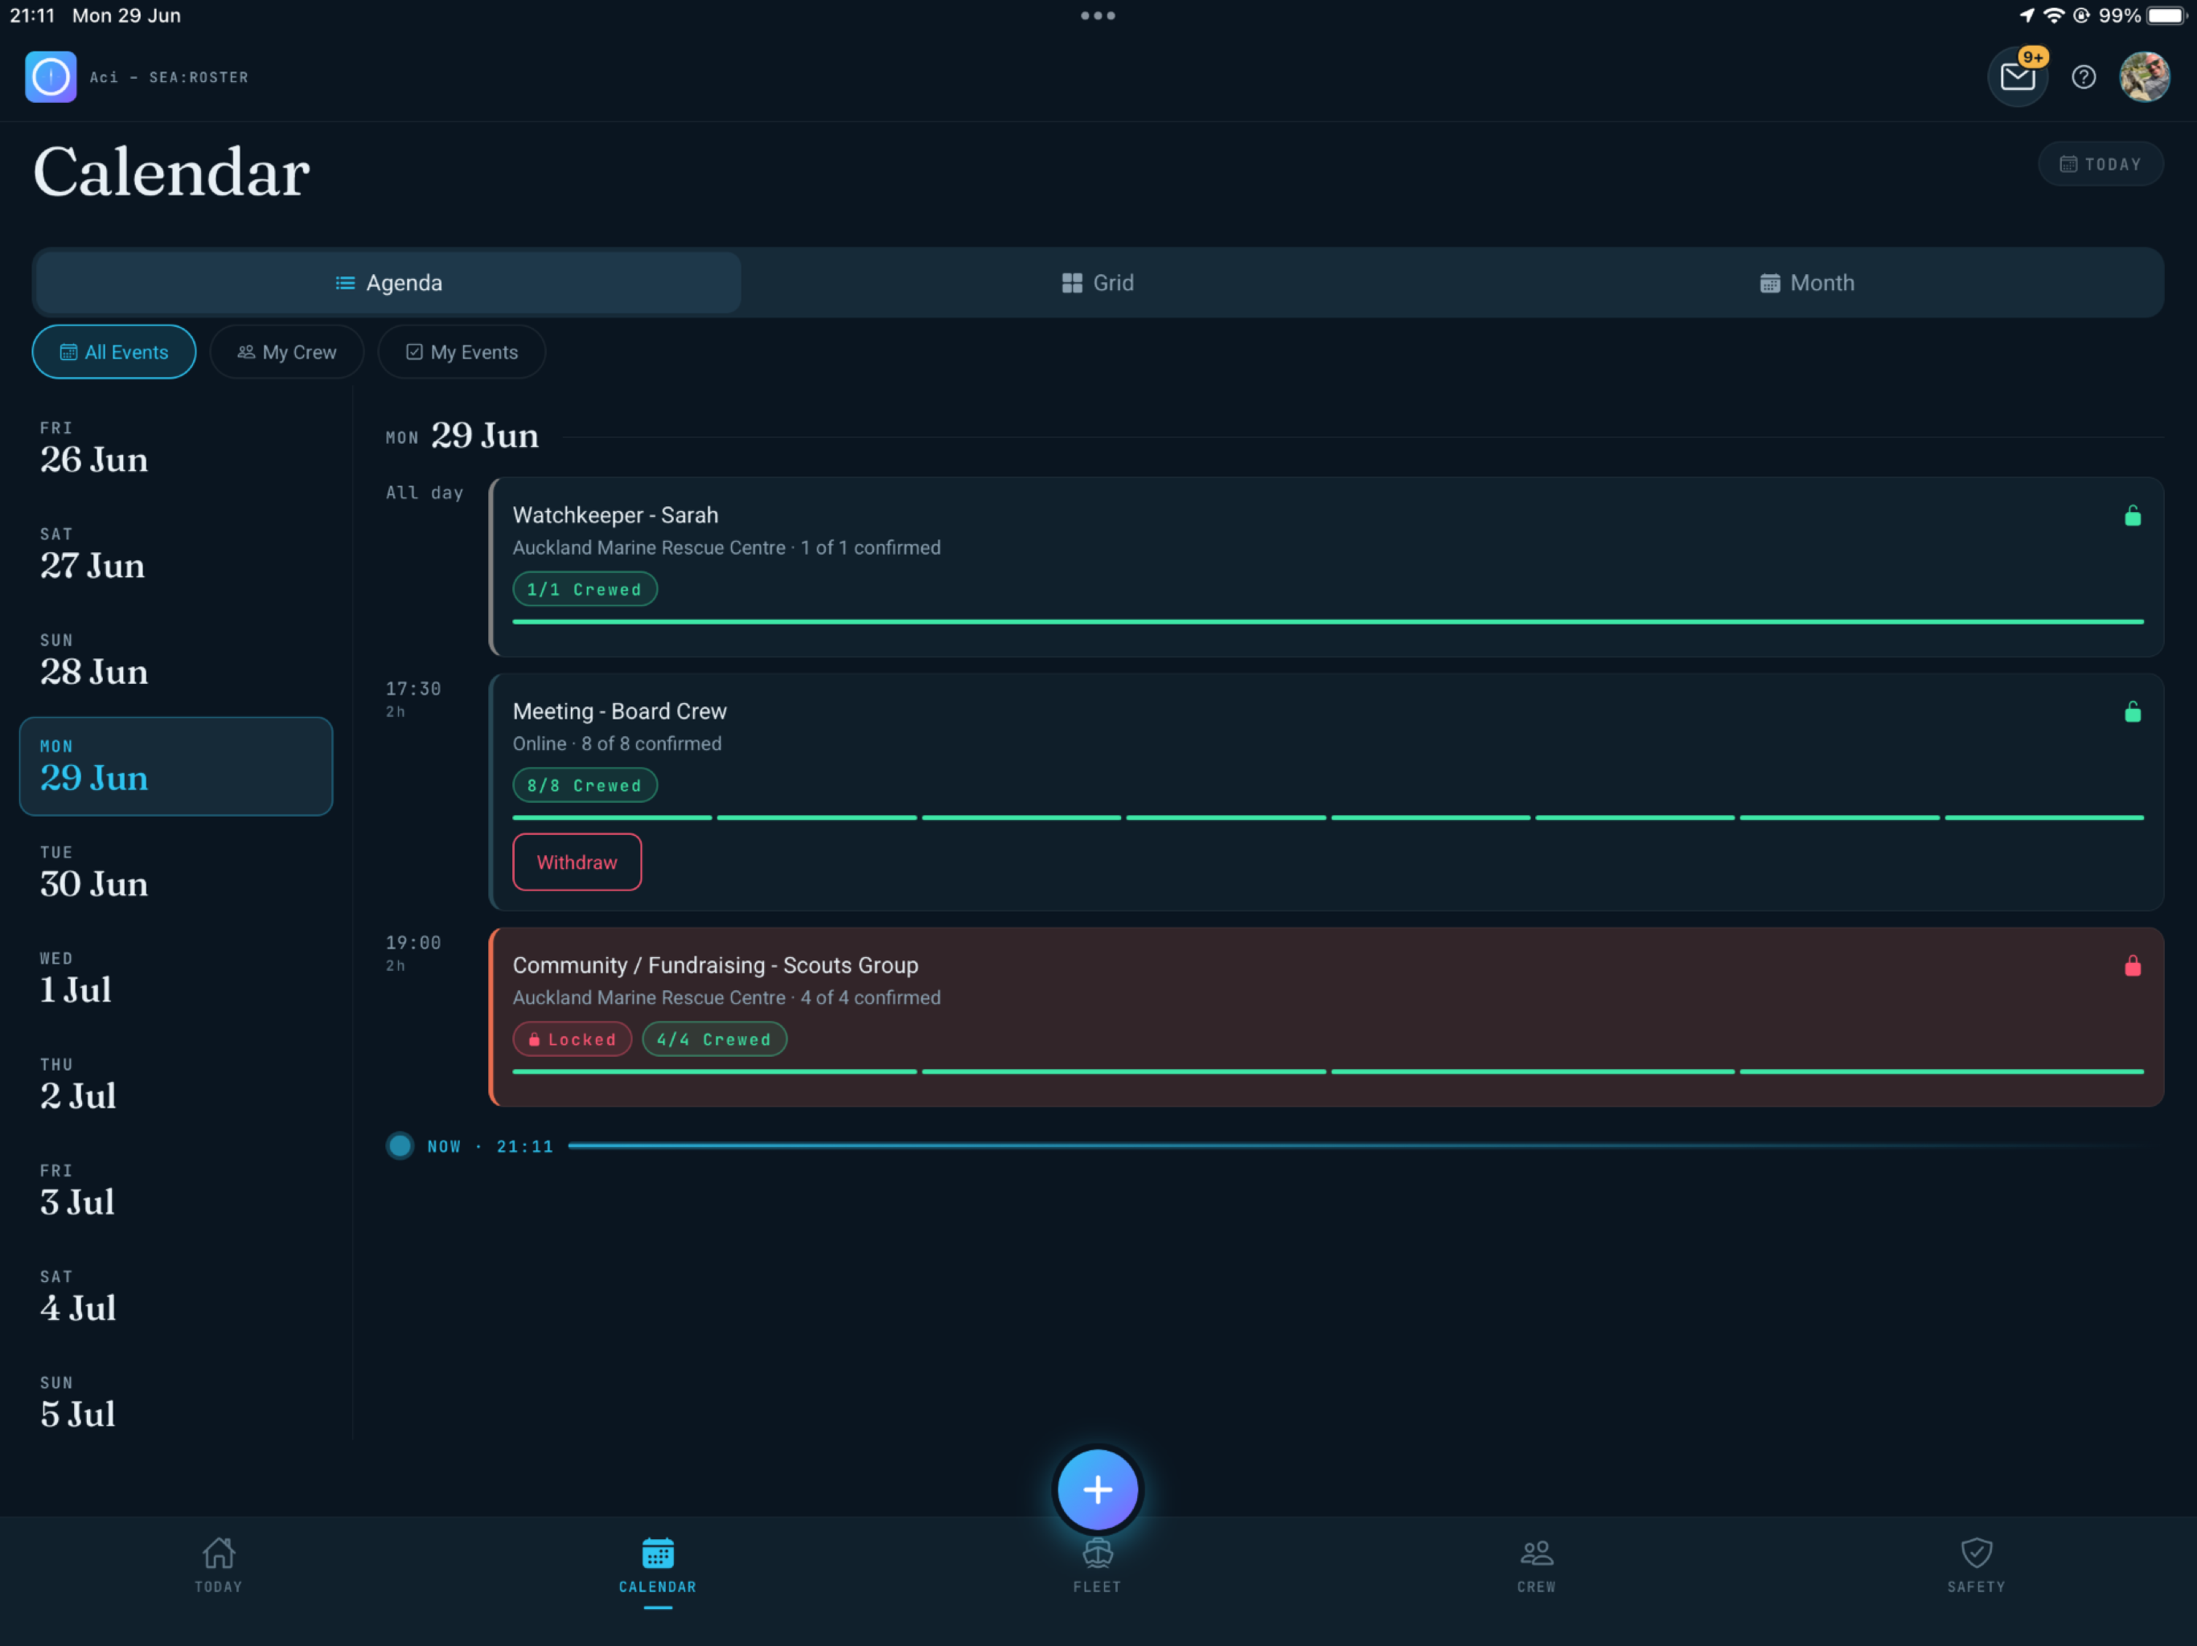Image resolution: width=2197 pixels, height=1646 pixels.
Task: Select Wed 1 Jul in the date list
Action: [x=176, y=979]
